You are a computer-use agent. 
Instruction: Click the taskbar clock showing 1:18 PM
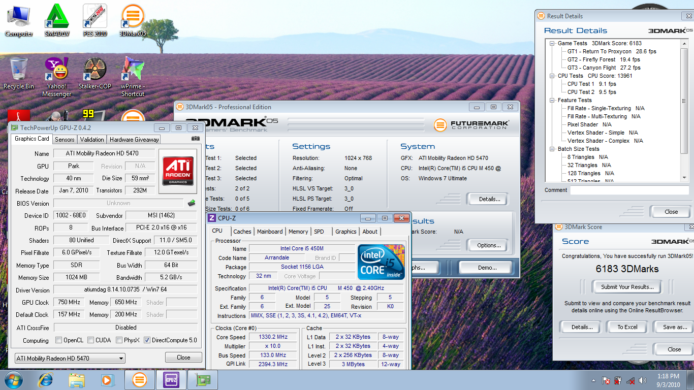tap(668, 380)
